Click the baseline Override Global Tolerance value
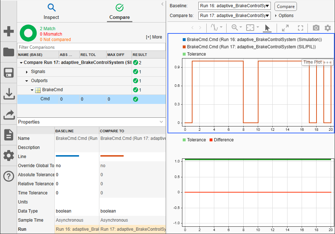 pyautogui.click(x=58, y=166)
